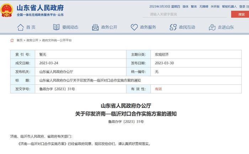Switch to 繁体 traditional Chinese
Image resolution: width=249 pixels, height=154 pixels.
pos(194,6)
